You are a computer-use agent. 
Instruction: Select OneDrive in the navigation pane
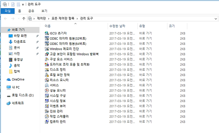click(x=18, y=79)
